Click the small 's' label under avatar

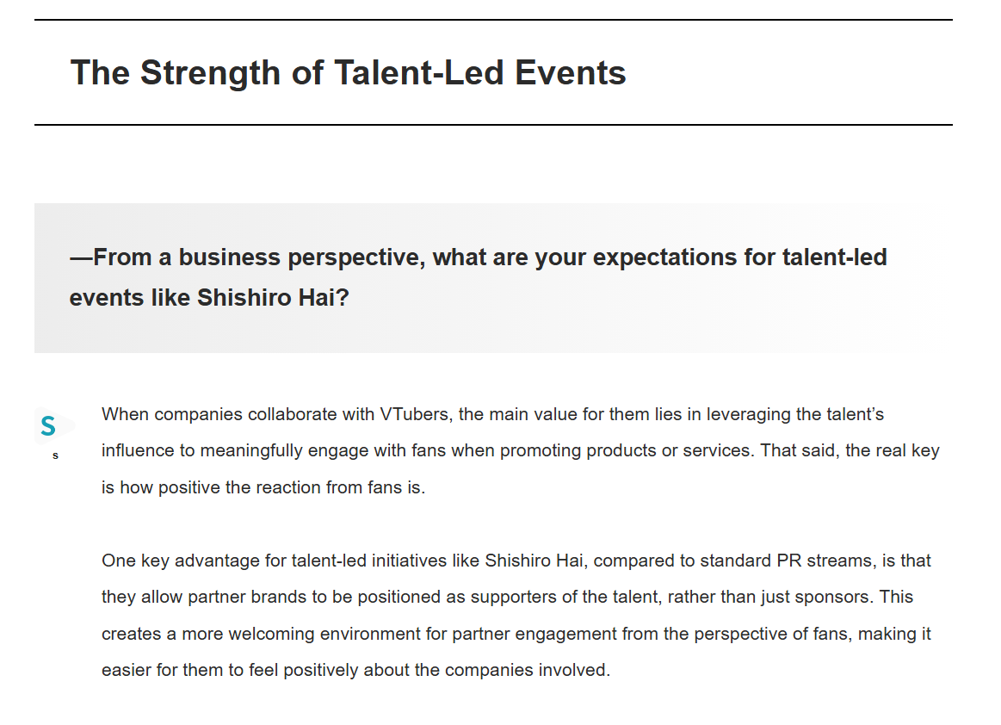click(x=55, y=455)
